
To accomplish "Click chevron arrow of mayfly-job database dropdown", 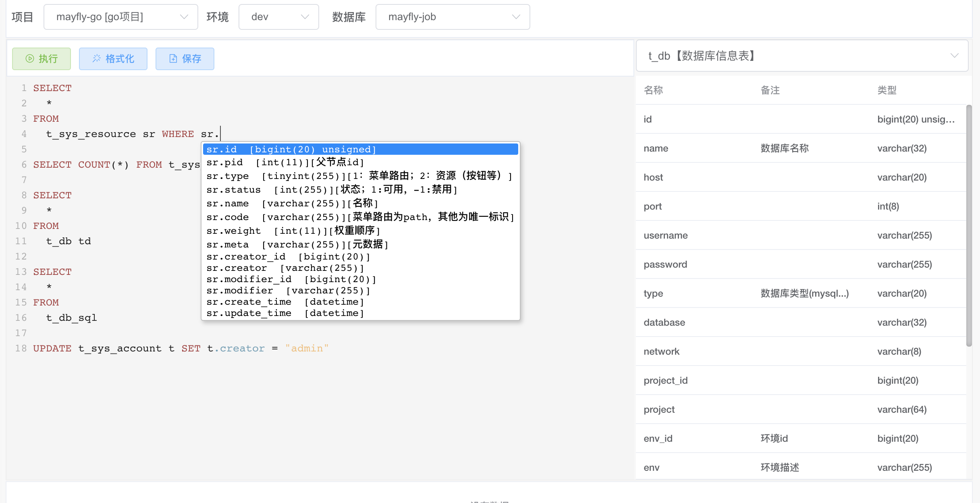I will pyautogui.click(x=516, y=17).
